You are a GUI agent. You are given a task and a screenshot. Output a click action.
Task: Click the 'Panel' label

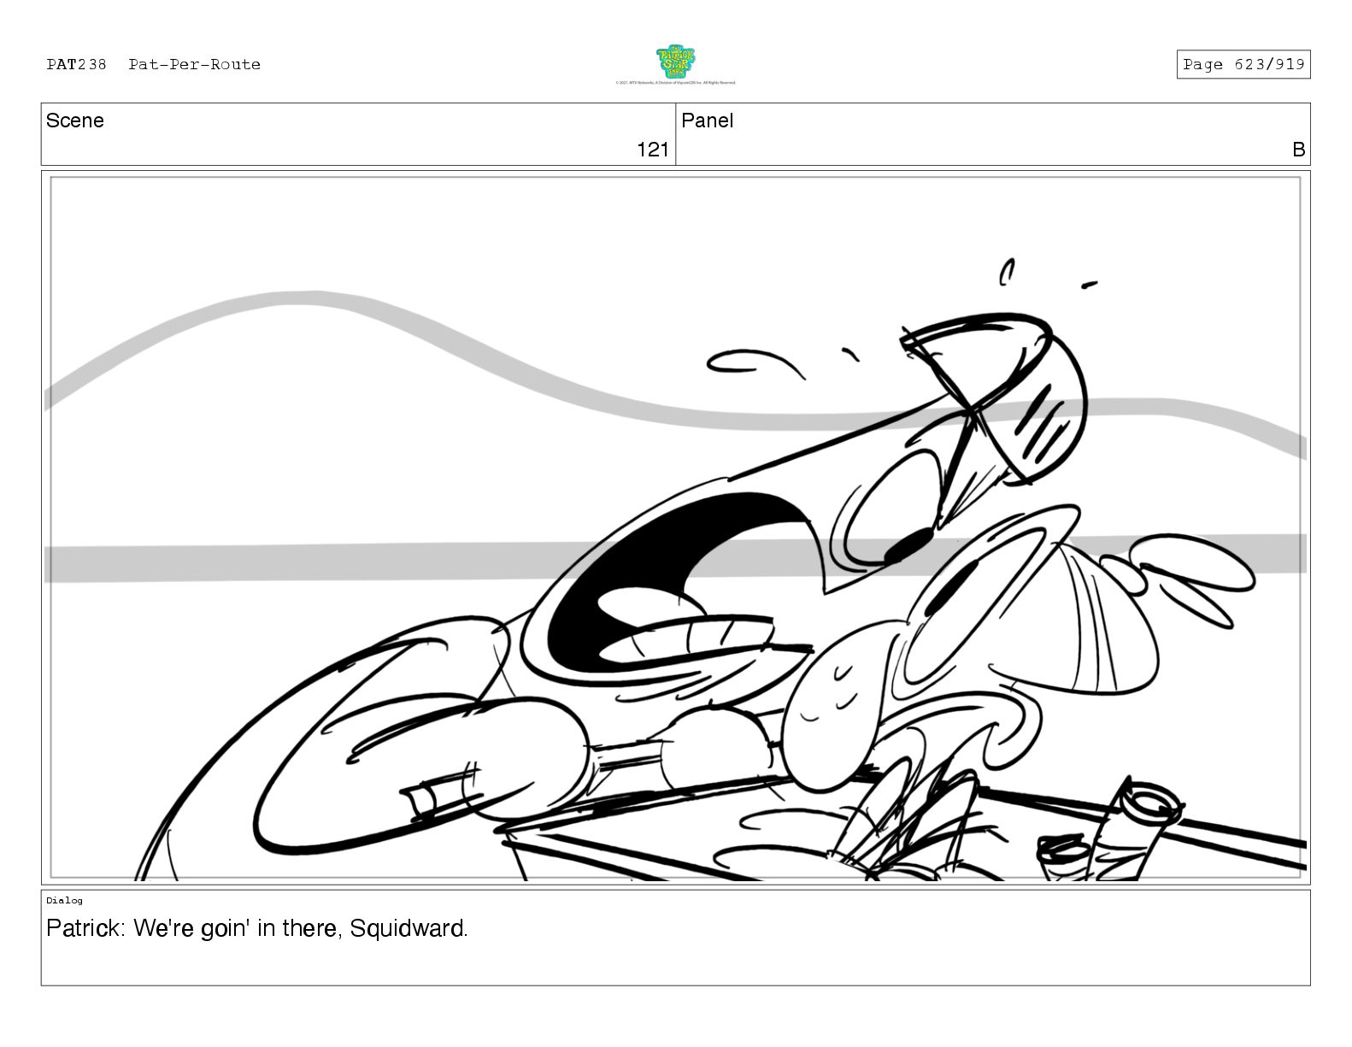[x=707, y=121]
